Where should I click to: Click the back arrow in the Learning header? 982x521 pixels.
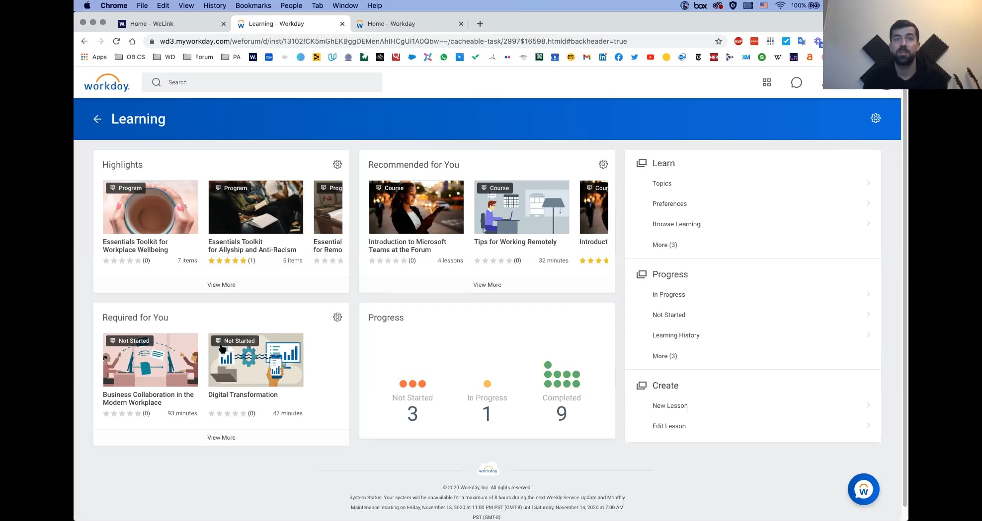click(x=97, y=119)
